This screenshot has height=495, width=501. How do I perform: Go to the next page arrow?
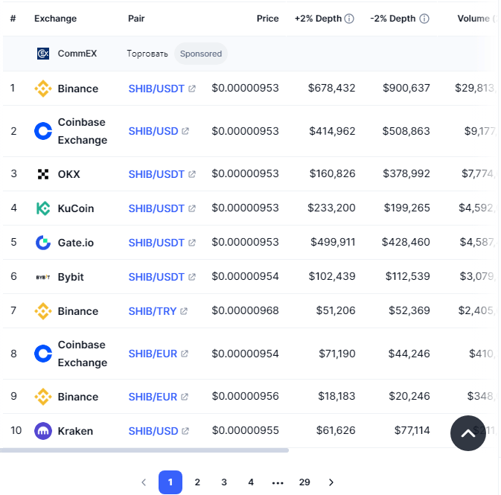pos(331,482)
